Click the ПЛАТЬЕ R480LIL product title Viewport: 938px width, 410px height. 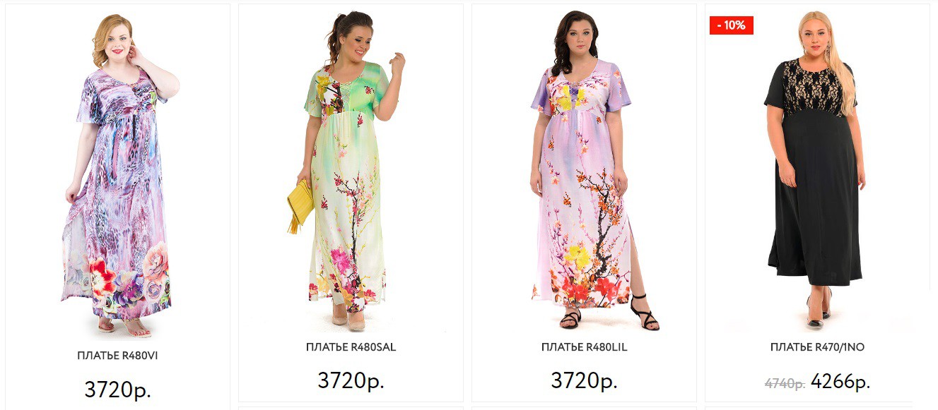[x=584, y=347]
